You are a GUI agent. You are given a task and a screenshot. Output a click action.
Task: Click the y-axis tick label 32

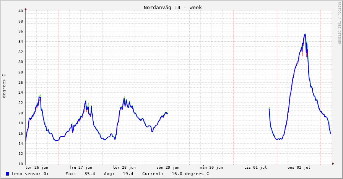(21, 52)
